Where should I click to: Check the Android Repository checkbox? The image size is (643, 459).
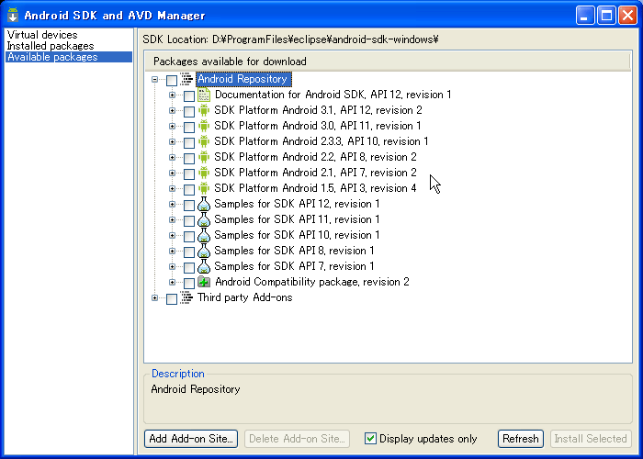pos(172,81)
